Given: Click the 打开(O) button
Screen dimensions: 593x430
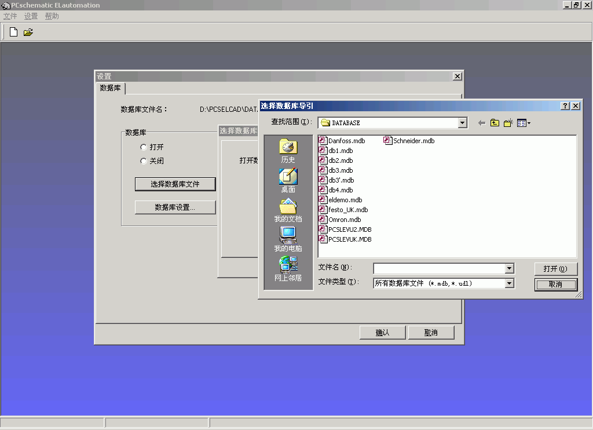Looking at the screenshot, I should (x=556, y=269).
